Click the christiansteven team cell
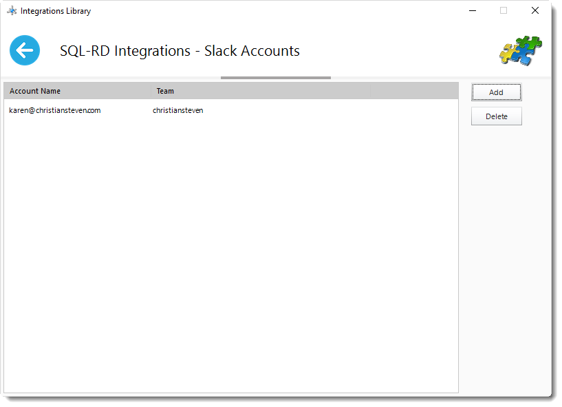This screenshot has width=562, height=407. (x=177, y=111)
